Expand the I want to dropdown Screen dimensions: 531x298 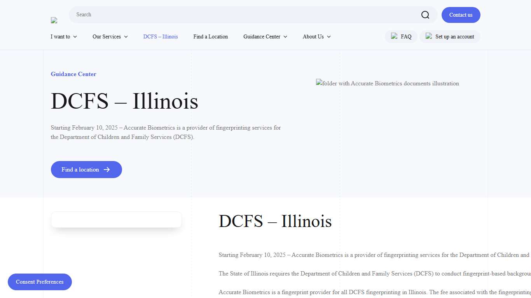tap(63, 36)
